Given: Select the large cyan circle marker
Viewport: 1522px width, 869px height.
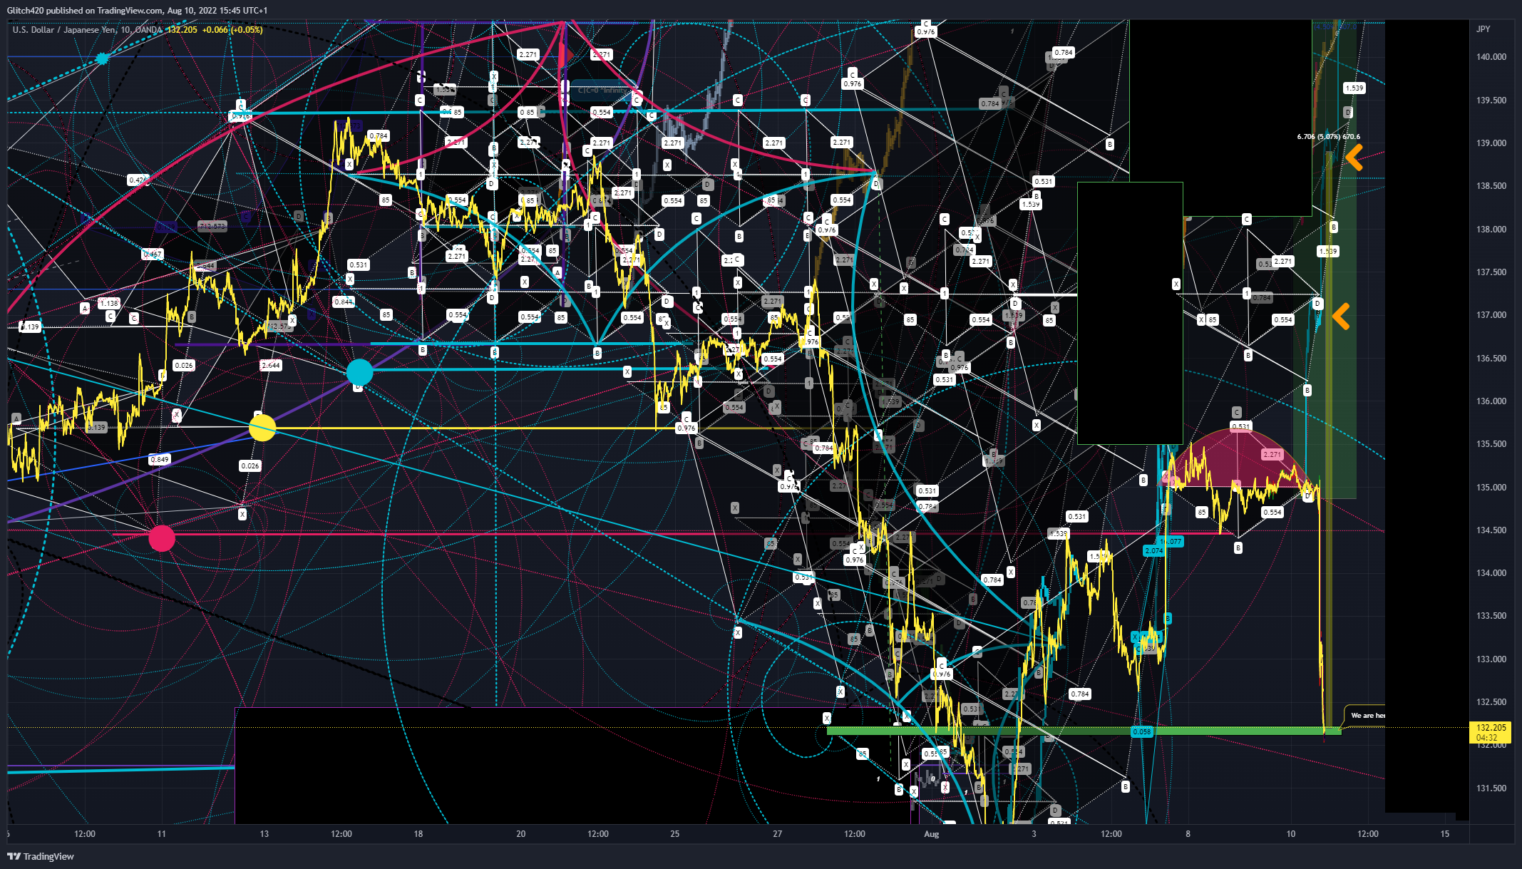Looking at the screenshot, I should coord(359,372).
